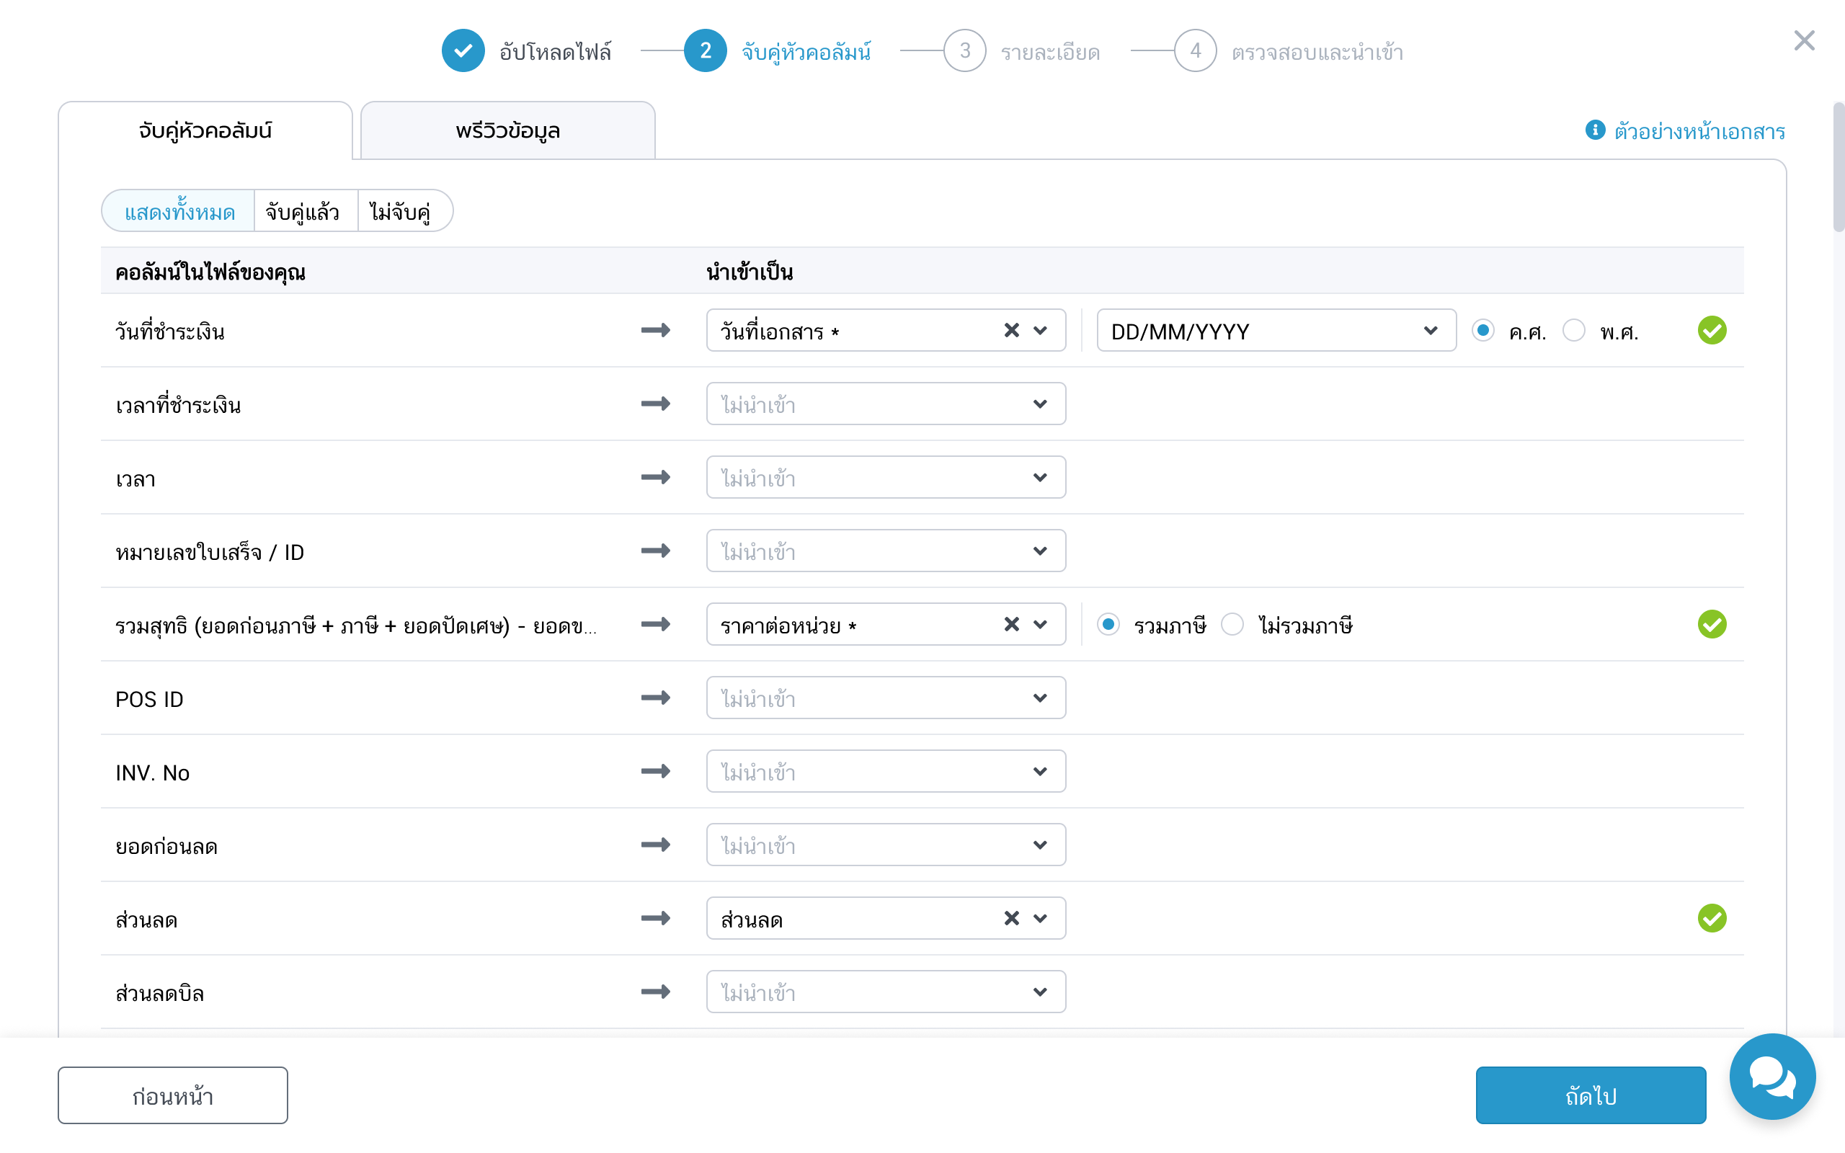The height and width of the screenshot is (1153, 1845).
Task: Open the DD/MM/YYYY date format dropdown
Action: coord(1276,330)
